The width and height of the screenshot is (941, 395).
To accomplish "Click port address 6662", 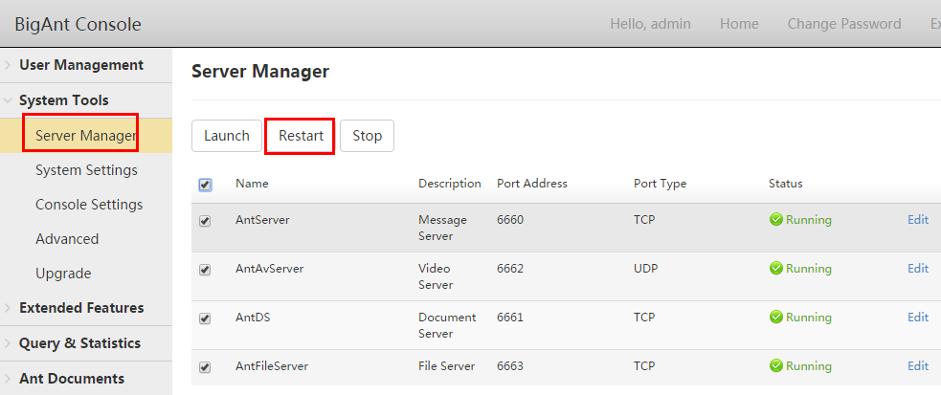I will pyautogui.click(x=510, y=269).
